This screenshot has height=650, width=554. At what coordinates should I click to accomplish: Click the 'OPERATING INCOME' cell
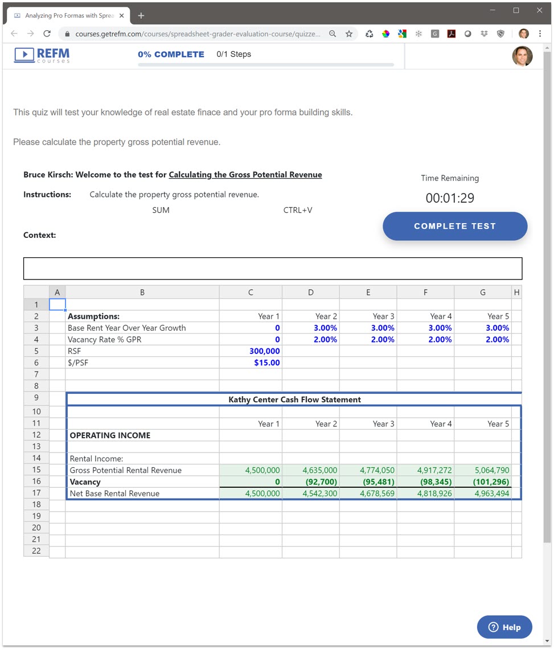pos(143,435)
